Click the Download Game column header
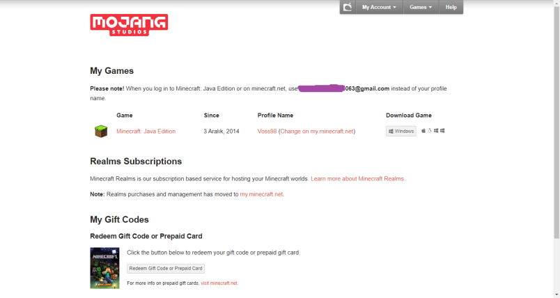Image resolution: width=560 pixels, height=298 pixels. tap(409, 116)
